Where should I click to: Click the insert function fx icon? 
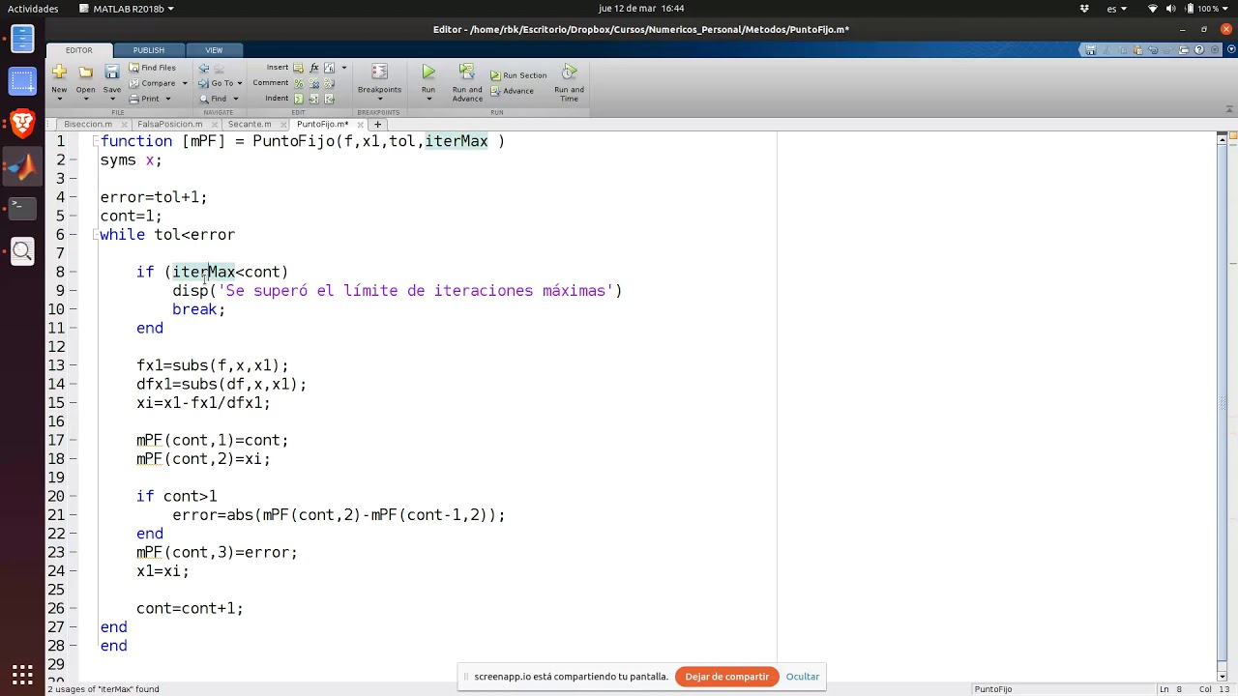click(313, 68)
